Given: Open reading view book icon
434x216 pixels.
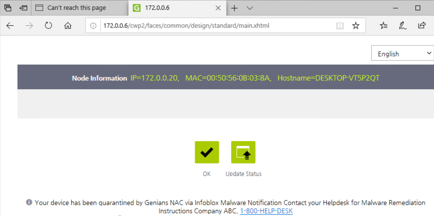Looking at the screenshot, I should pyautogui.click(x=340, y=26).
